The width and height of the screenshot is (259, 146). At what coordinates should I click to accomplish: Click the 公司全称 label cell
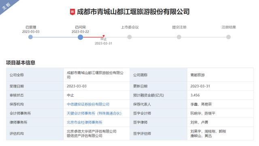point(35,75)
